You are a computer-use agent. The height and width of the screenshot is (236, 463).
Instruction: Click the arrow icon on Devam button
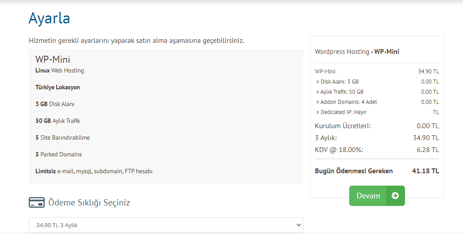coord(395,196)
